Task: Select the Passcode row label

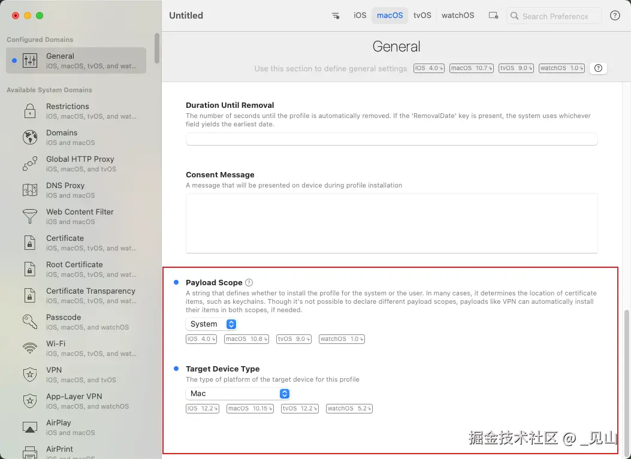Action: 64,318
